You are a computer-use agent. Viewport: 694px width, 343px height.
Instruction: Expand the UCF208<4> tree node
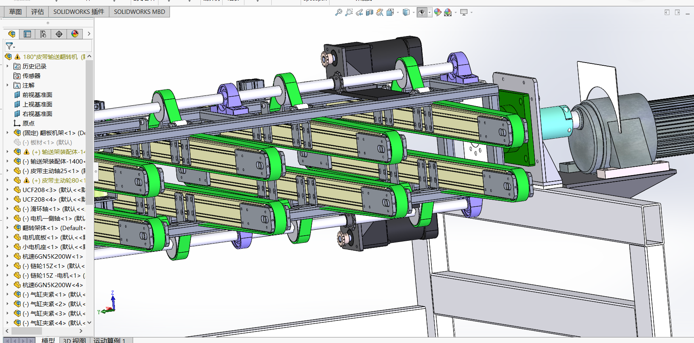(8, 199)
